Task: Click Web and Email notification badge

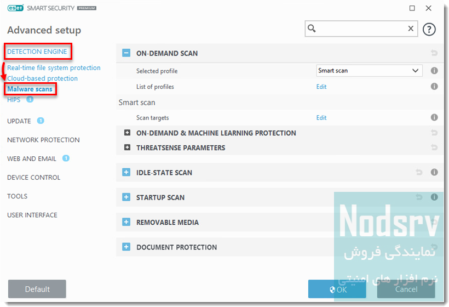Action: click(66, 158)
